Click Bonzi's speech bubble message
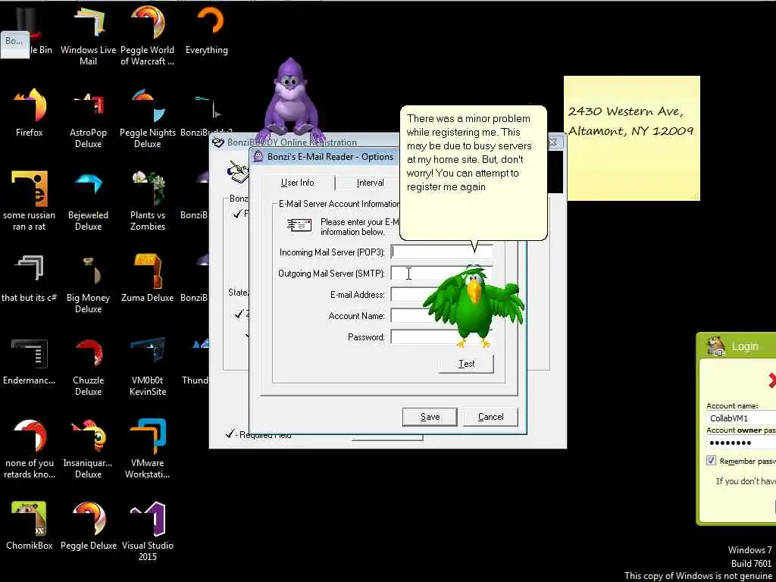The height and width of the screenshot is (582, 776). tap(473, 172)
